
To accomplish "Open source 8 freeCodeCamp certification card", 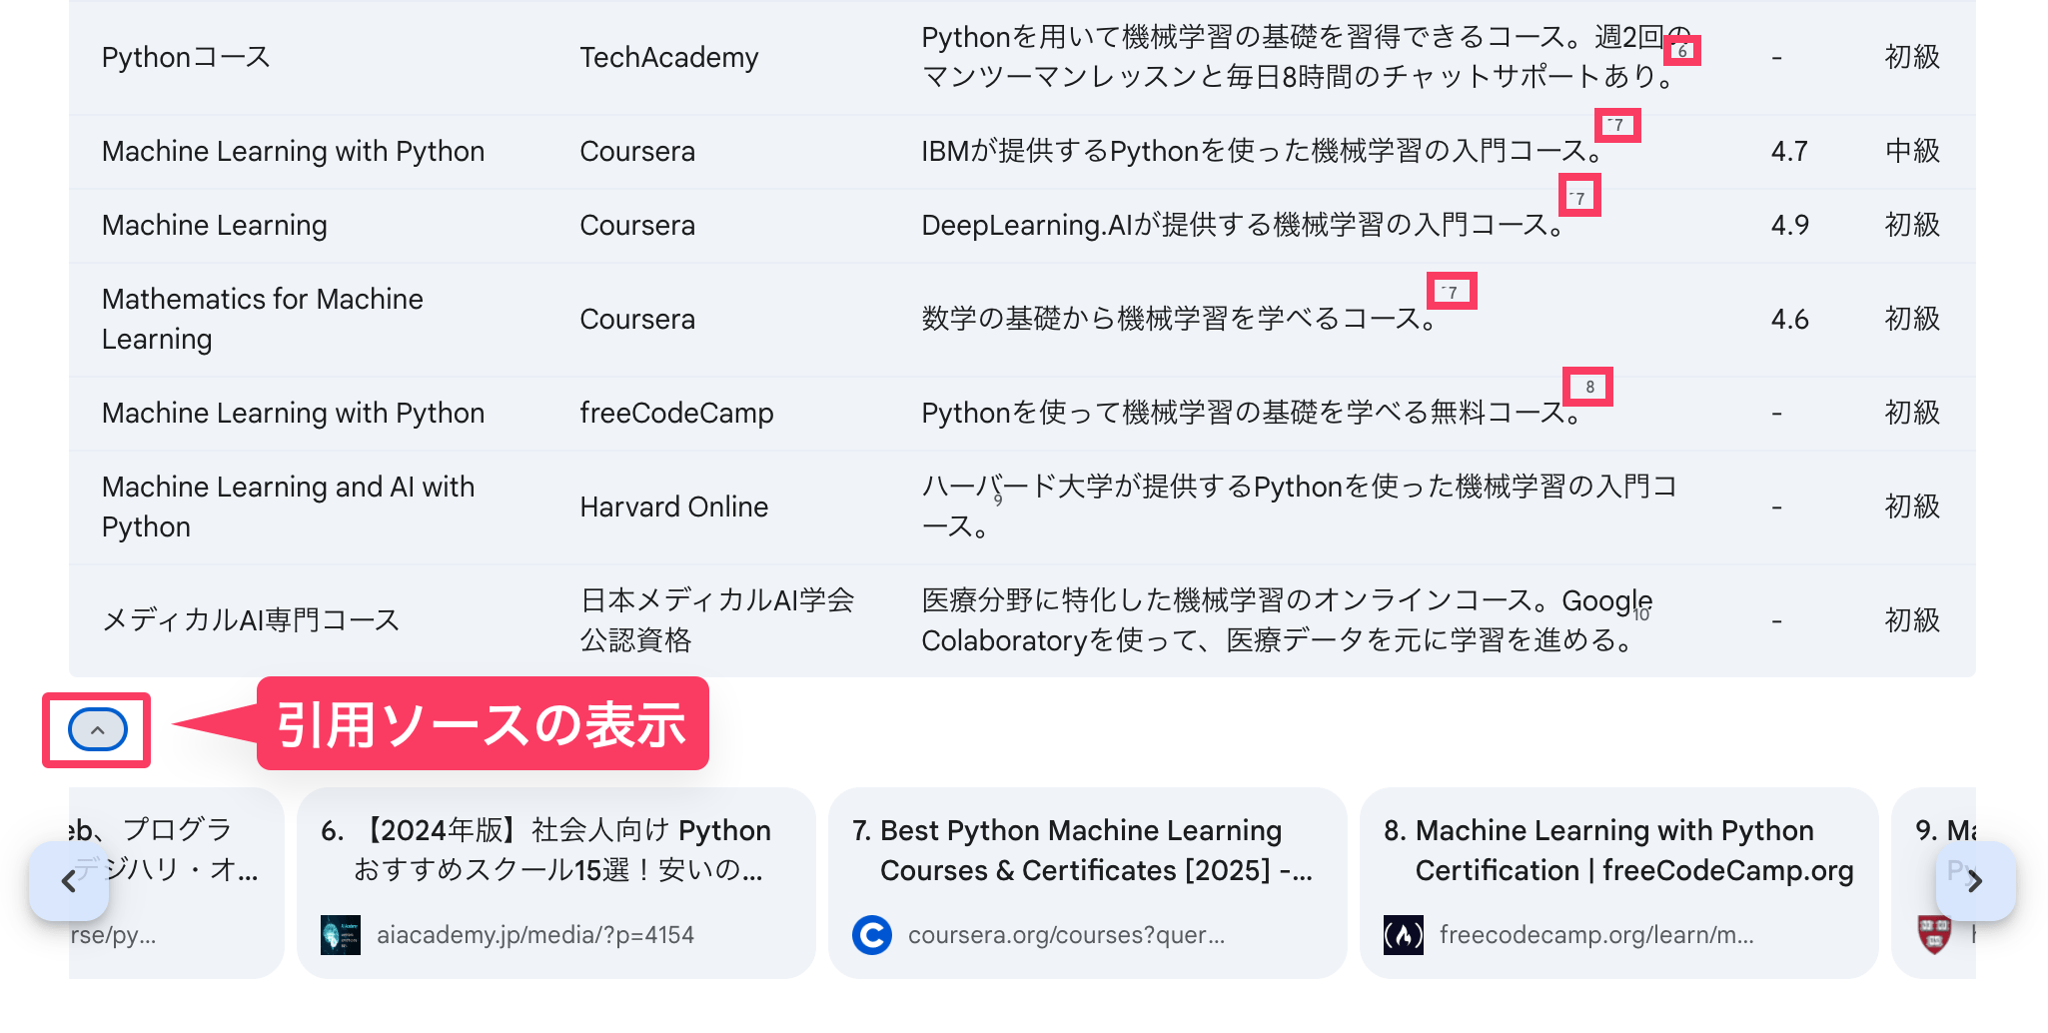I will 1618,850.
